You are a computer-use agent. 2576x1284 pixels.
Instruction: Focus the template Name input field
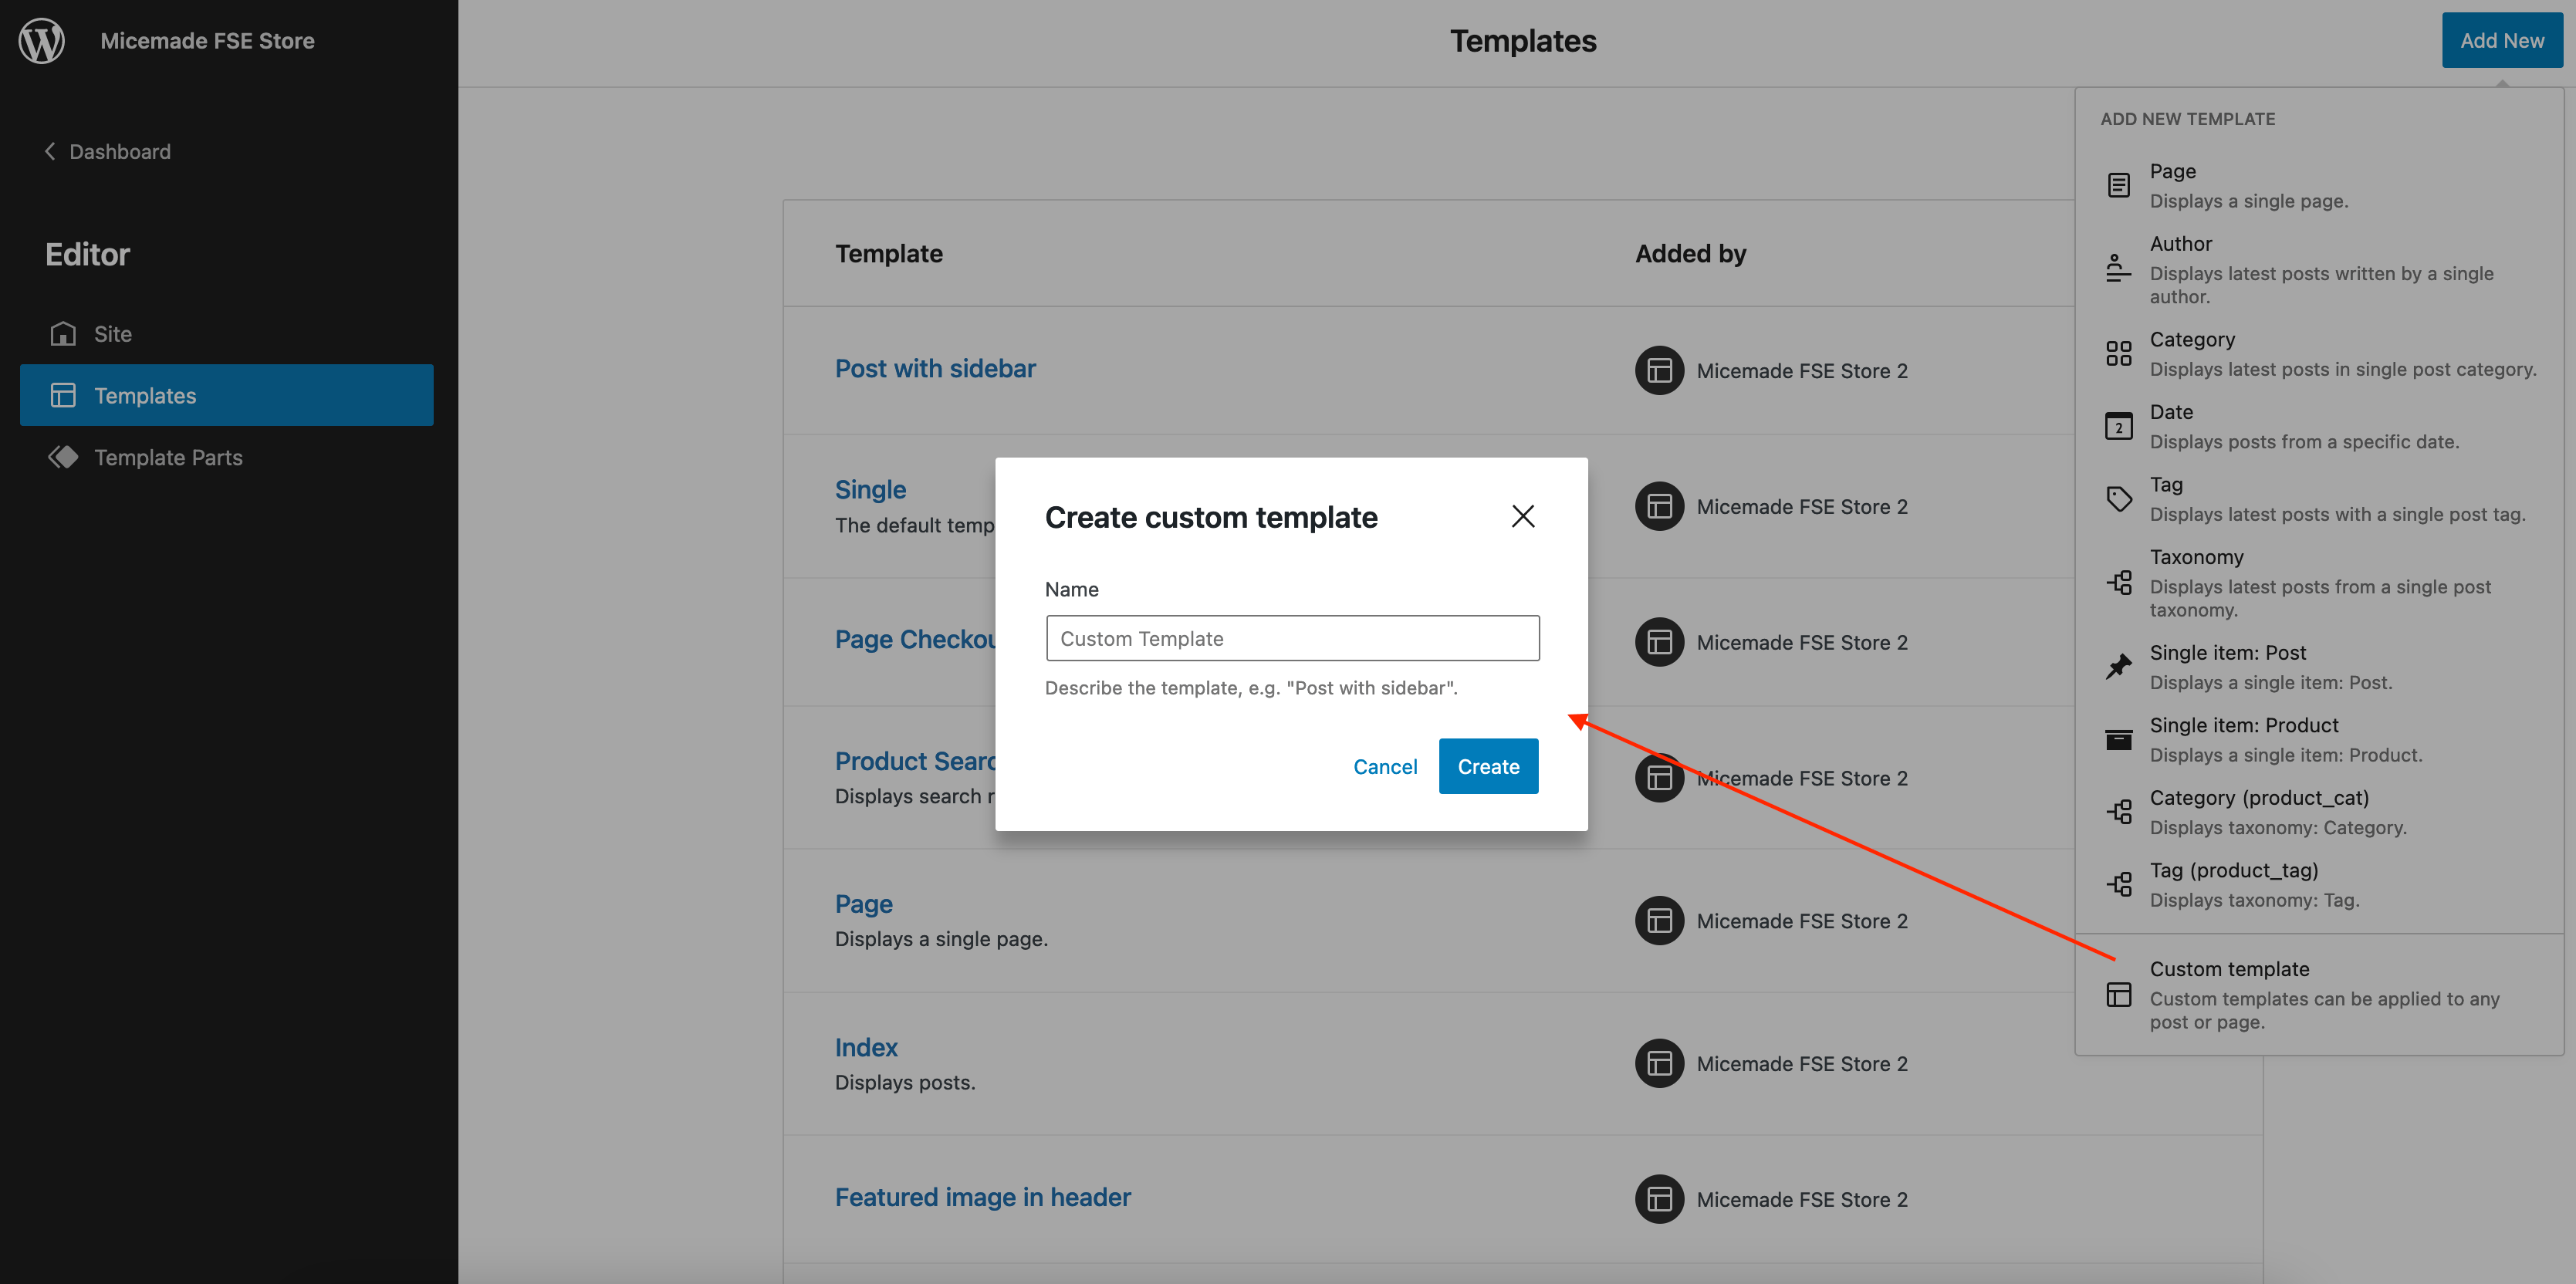click(x=1292, y=638)
